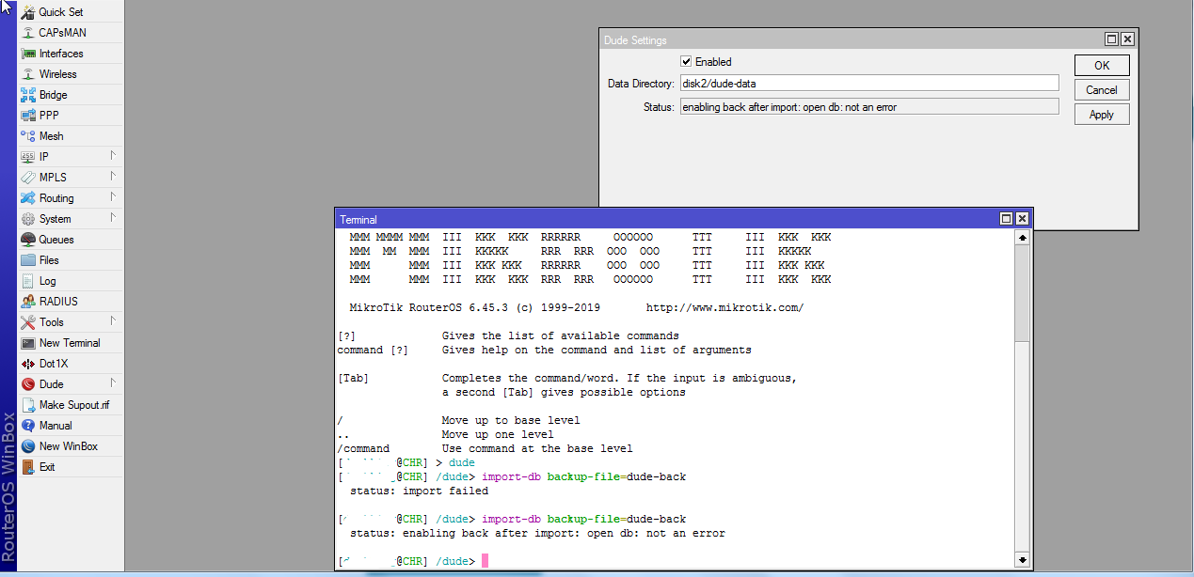
Task: Select Make Supout.rif menu entry
Action: (x=73, y=405)
